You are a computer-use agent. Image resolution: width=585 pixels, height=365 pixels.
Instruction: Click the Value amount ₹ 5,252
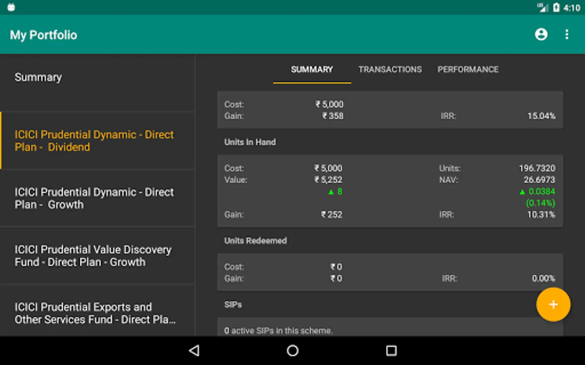tap(328, 180)
